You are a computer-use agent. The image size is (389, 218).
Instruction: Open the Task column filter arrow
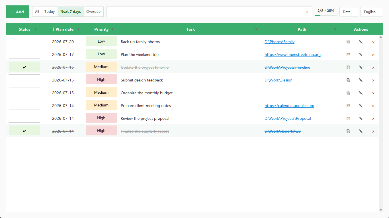(x=256, y=29)
